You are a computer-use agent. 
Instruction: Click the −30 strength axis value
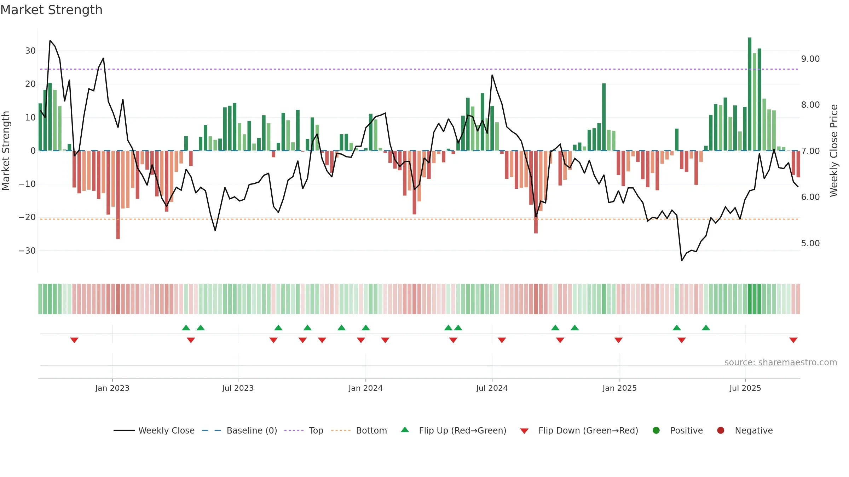tap(27, 251)
